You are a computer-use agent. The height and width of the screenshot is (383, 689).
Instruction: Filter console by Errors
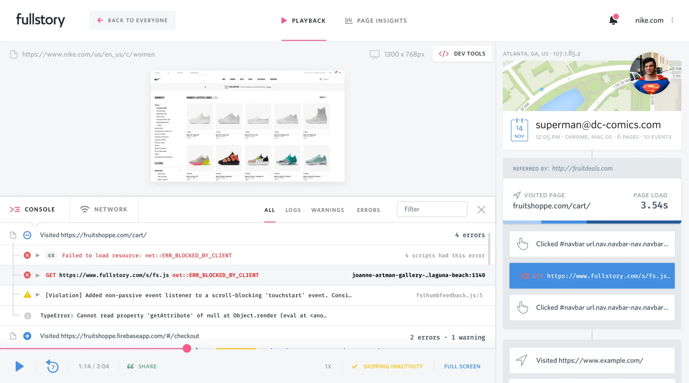368,210
